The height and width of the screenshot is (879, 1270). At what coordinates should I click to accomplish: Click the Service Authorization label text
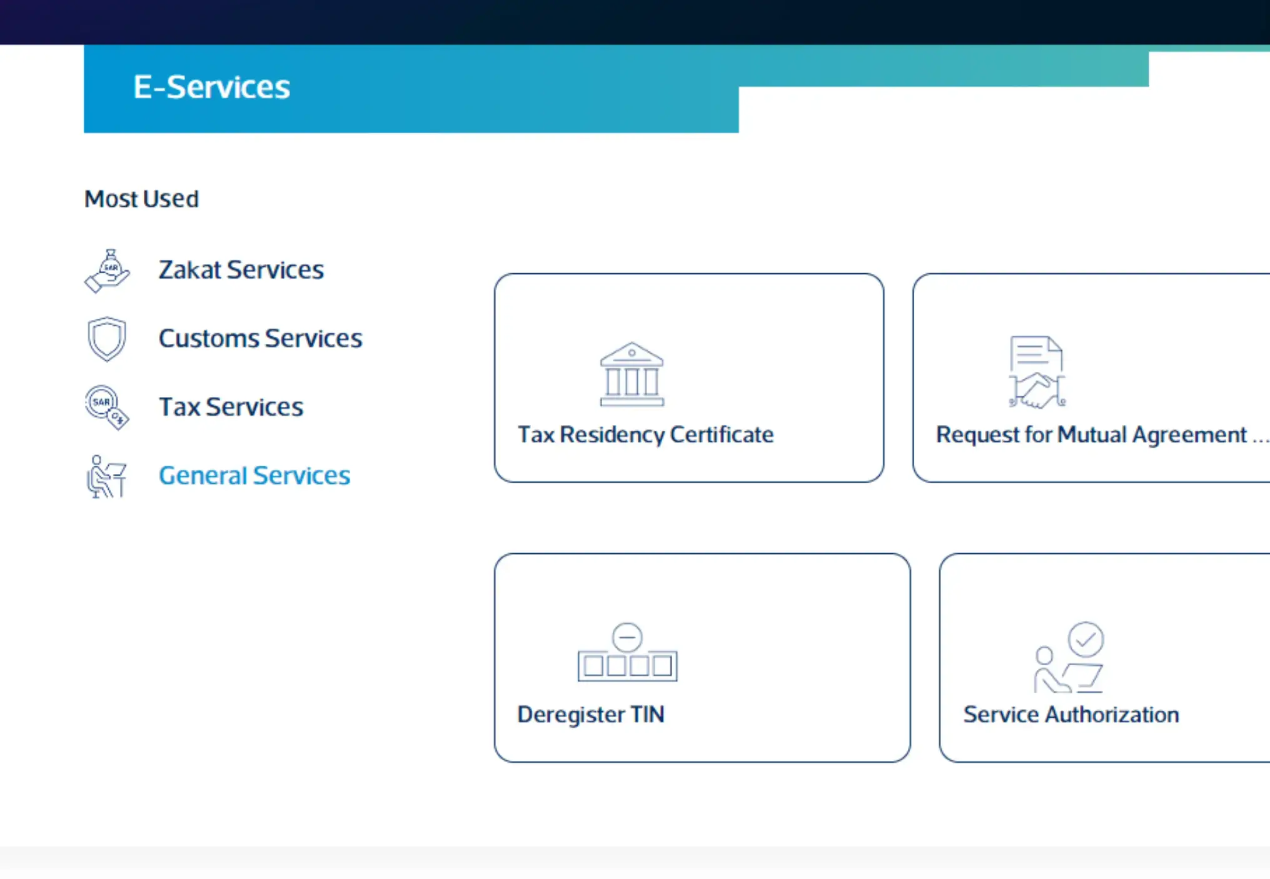(x=1071, y=714)
